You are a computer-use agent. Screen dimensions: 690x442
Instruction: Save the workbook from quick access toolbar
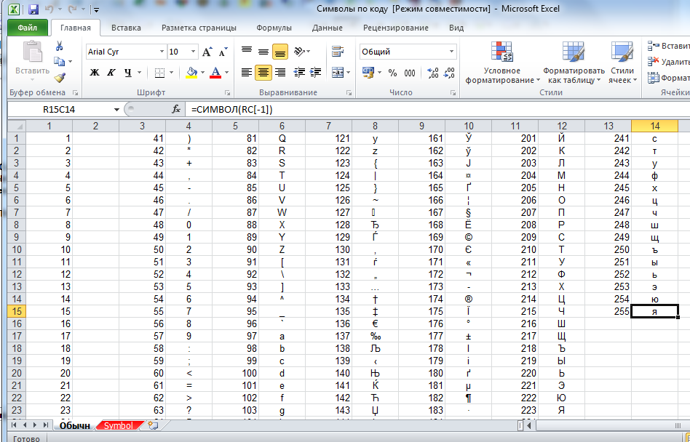tap(33, 9)
